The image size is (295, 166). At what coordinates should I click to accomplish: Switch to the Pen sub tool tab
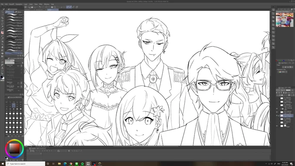10,12
